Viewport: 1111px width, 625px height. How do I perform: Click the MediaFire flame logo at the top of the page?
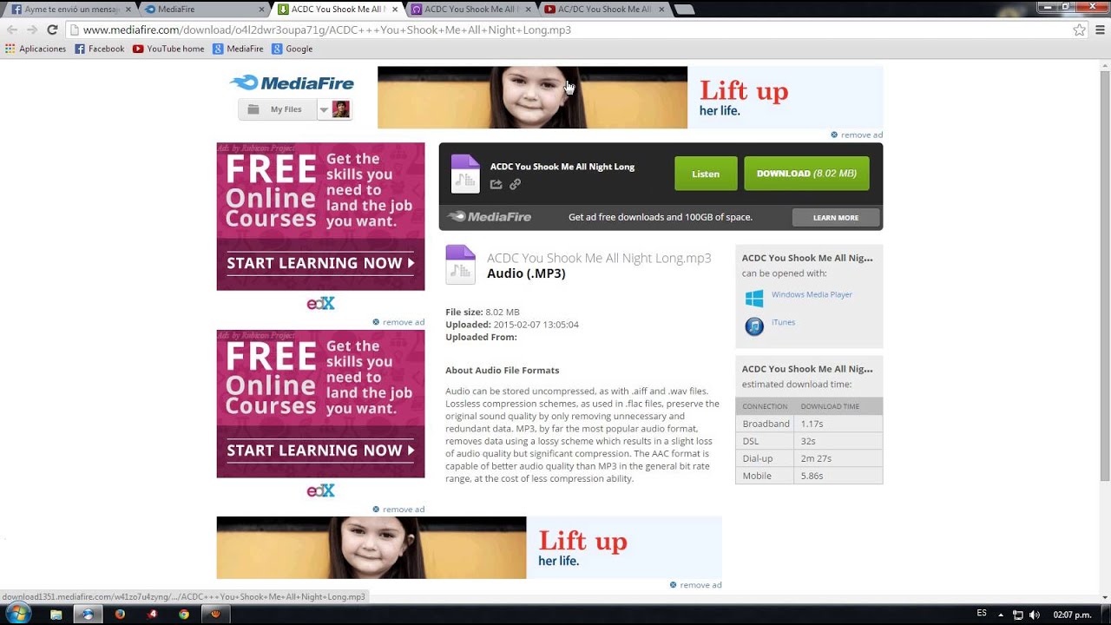292,83
